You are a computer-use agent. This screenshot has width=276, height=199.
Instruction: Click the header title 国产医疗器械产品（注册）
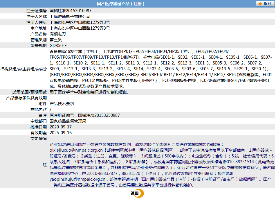point(121,4)
